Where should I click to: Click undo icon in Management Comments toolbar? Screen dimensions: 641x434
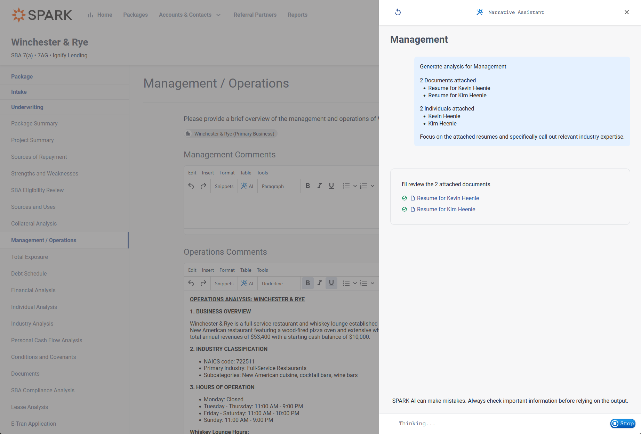[x=191, y=186]
